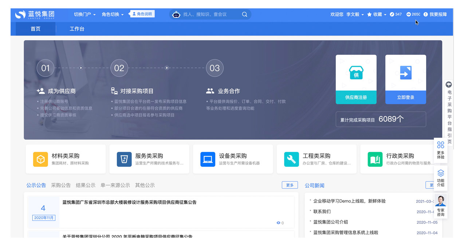464x246 pixels.
Task: Open 专家咨询 avatar in sidebar
Action: pos(441,206)
